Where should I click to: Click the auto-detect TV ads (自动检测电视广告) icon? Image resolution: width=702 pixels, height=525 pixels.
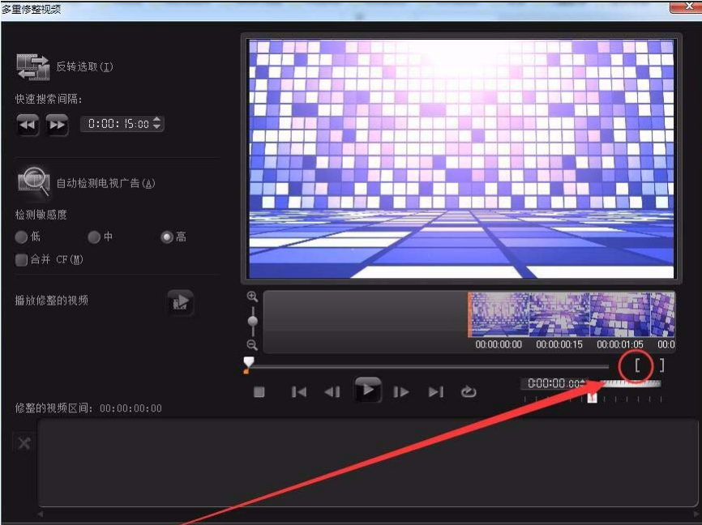[x=33, y=181]
